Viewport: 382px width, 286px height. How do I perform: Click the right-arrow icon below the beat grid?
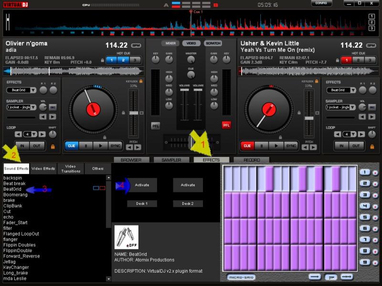tap(314, 276)
